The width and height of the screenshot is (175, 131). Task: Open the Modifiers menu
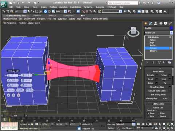coord(53,7)
